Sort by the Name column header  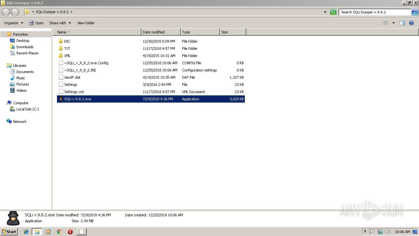click(x=97, y=32)
